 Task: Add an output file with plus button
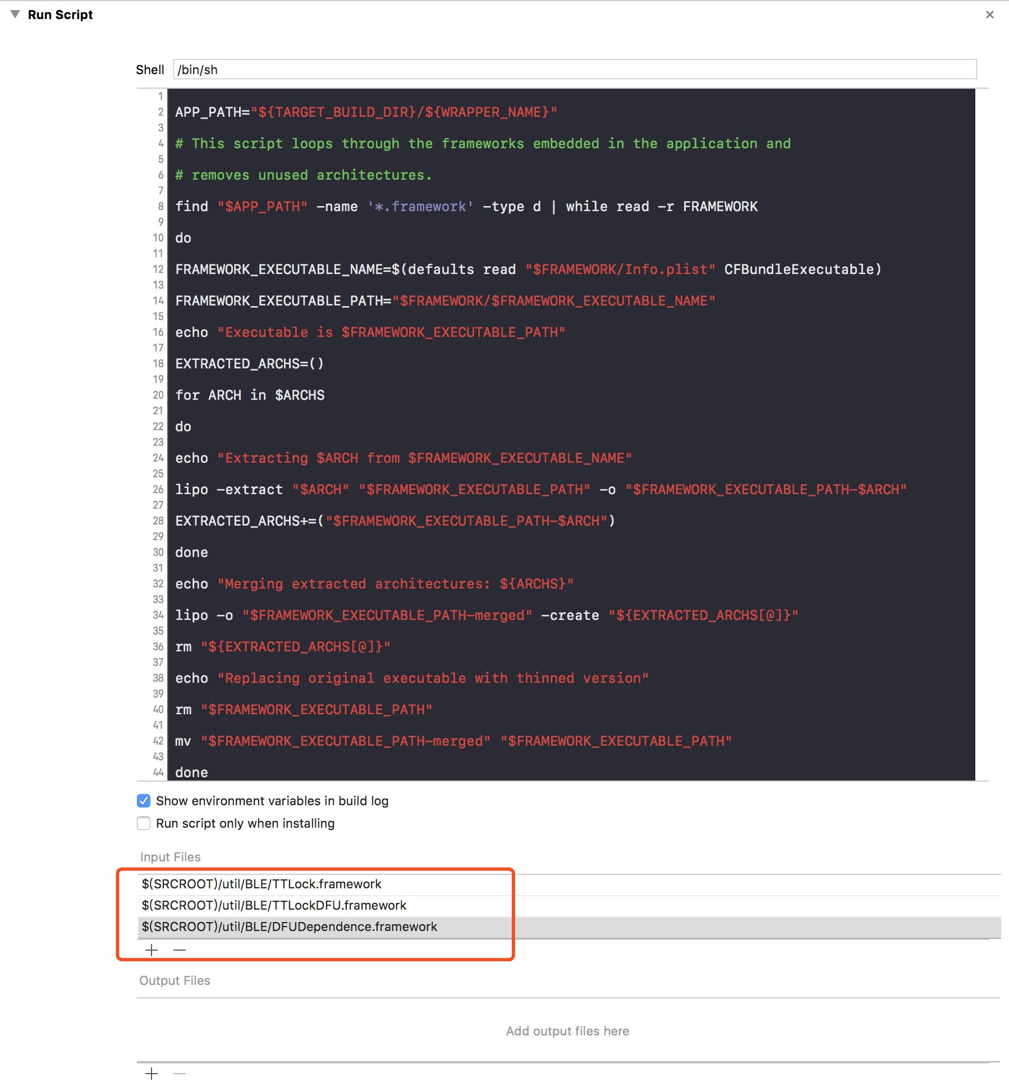(x=152, y=1074)
